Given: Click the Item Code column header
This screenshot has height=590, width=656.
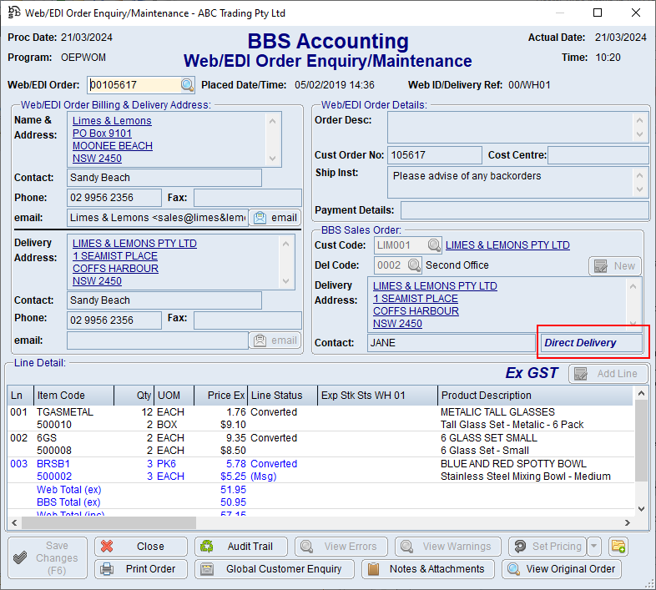Looking at the screenshot, I should (61, 396).
